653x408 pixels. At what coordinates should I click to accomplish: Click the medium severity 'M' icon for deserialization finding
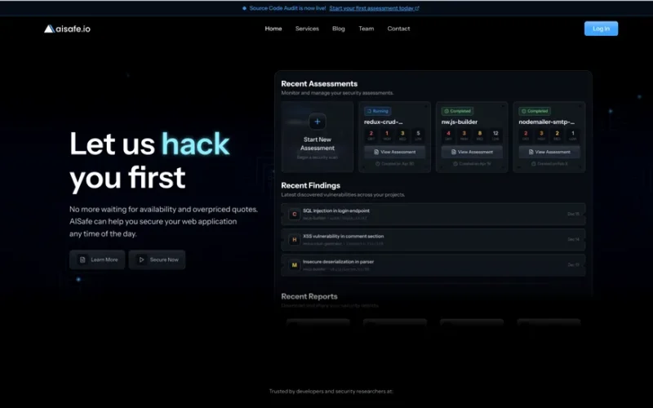(294, 265)
